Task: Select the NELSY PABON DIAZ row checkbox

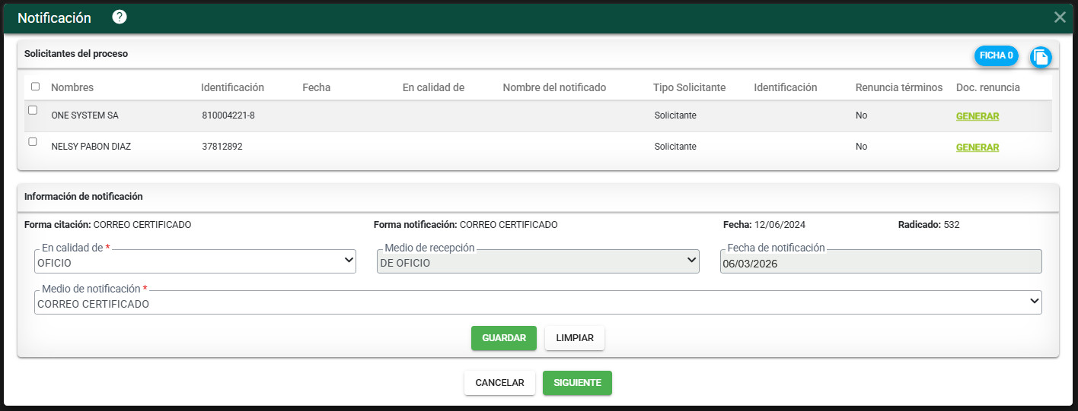Action: coord(33,141)
